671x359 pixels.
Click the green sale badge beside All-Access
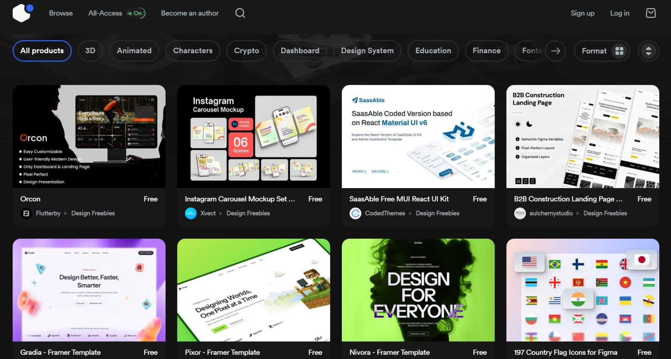click(x=136, y=13)
